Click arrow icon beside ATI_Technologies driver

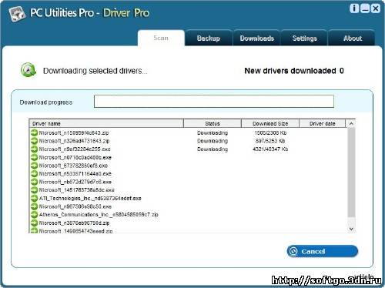click(34, 198)
